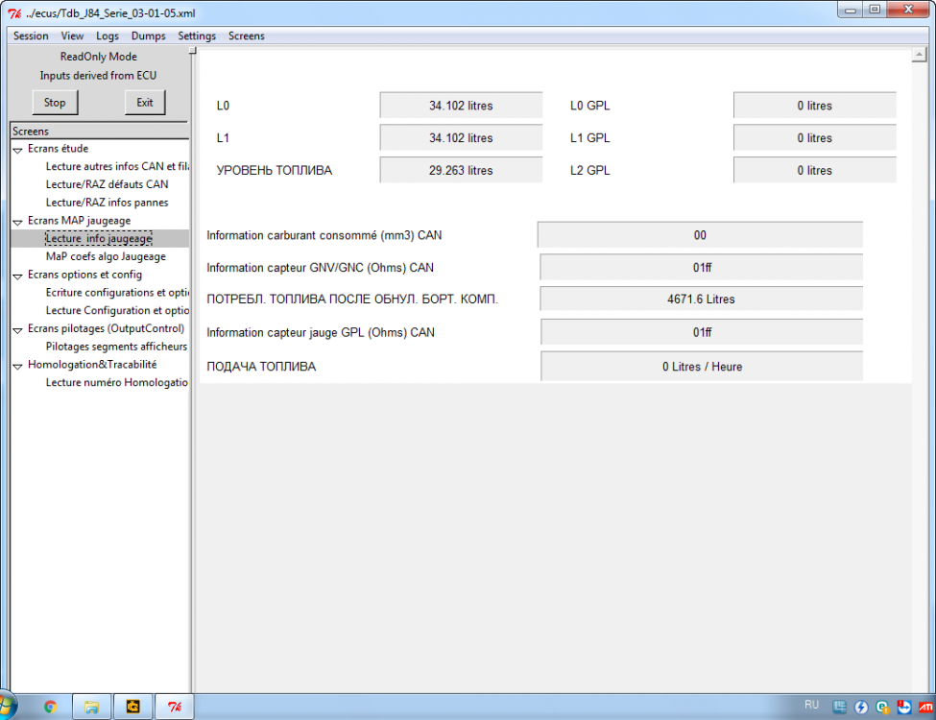Open the Settings menu
This screenshot has width=936, height=720.
(x=197, y=36)
